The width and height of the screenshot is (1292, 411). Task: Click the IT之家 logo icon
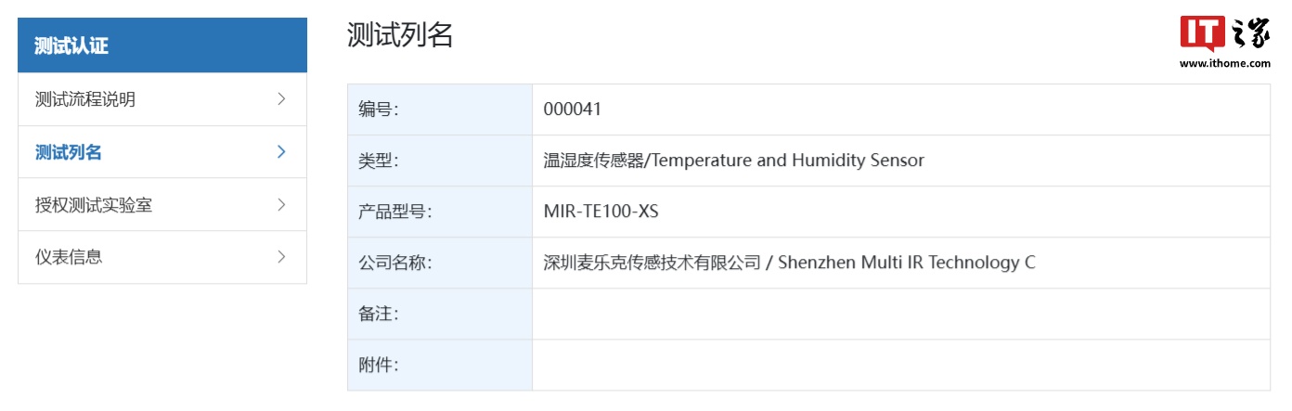[x=1224, y=34]
